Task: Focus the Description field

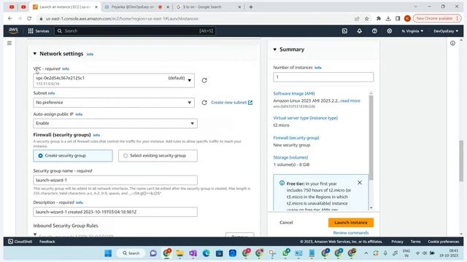Action: 115,212
